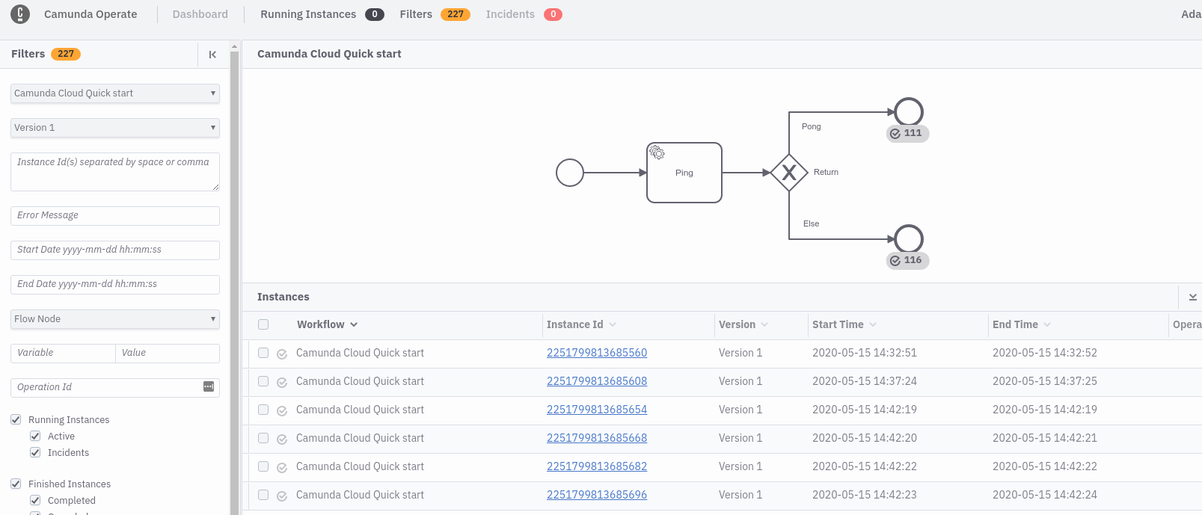Expand the Flow Node dropdown
This screenshot has height=515, width=1202.
pyautogui.click(x=115, y=319)
